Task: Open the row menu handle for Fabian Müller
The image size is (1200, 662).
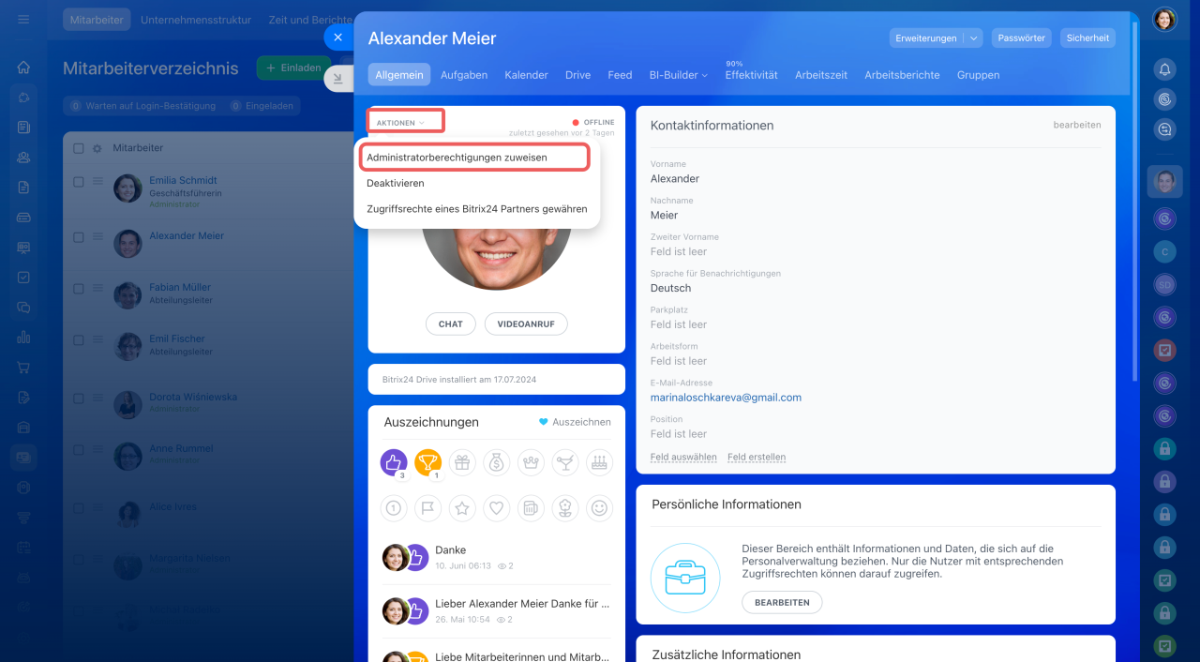Action: [97, 289]
